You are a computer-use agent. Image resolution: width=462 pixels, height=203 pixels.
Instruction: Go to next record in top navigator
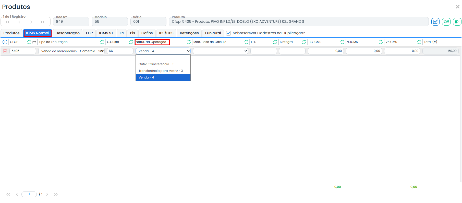31,22
